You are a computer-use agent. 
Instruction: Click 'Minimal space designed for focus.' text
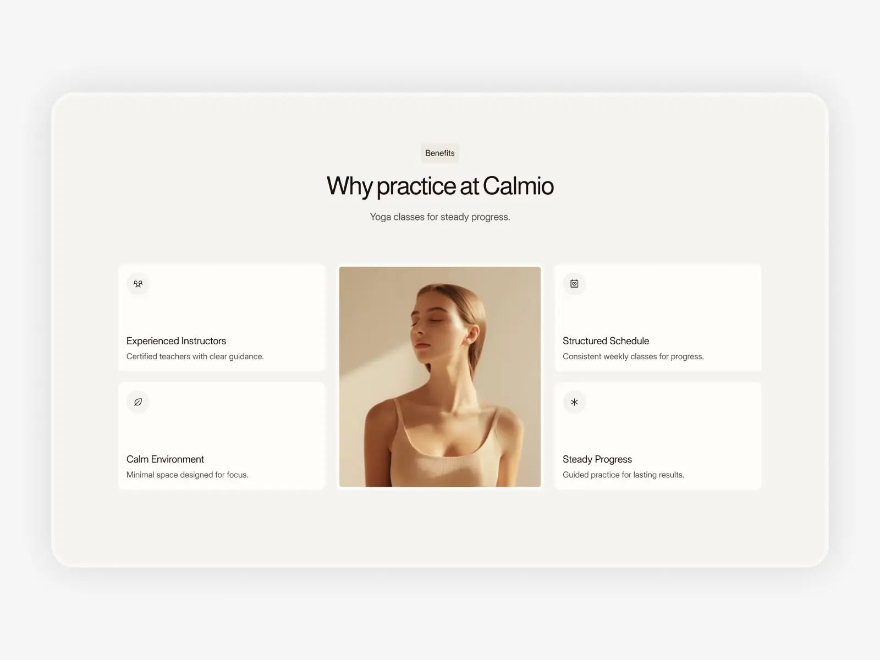point(188,475)
